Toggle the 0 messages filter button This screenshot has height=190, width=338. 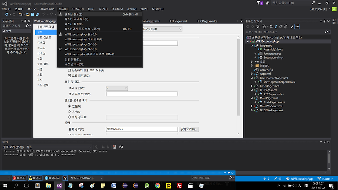pyautogui.click(x=52, y=178)
